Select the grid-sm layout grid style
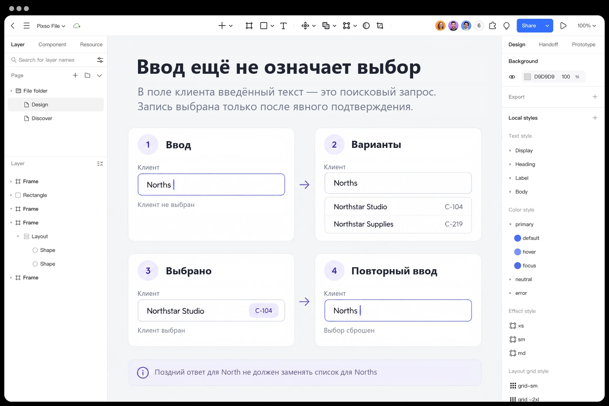This screenshot has height=406, width=609. [523, 386]
